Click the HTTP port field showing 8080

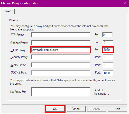click(108, 50)
